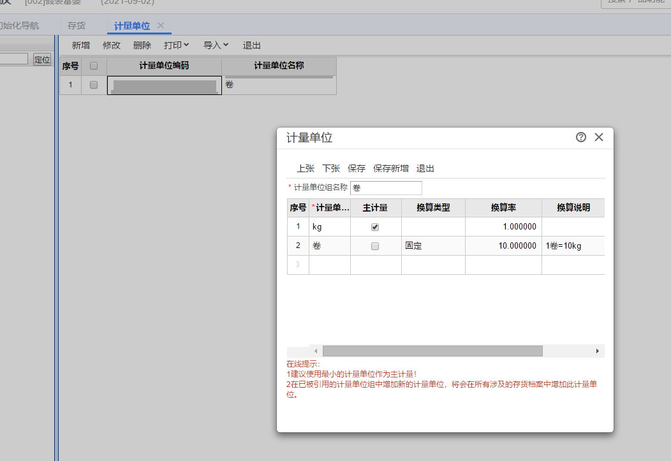Toggle 主计量 checkbox for 卷 row
The height and width of the screenshot is (461, 671).
[375, 246]
